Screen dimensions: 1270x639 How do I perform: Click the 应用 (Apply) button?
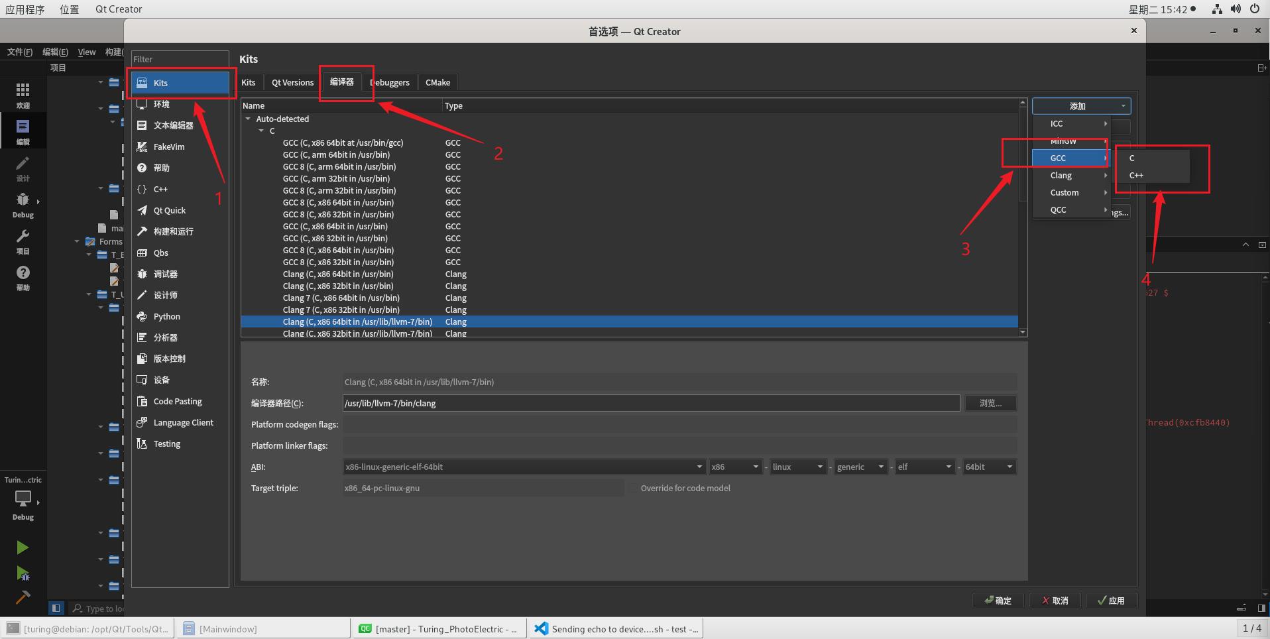tap(1112, 601)
